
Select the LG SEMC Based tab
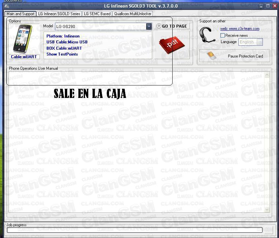pyautogui.click(x=97, y=14)
